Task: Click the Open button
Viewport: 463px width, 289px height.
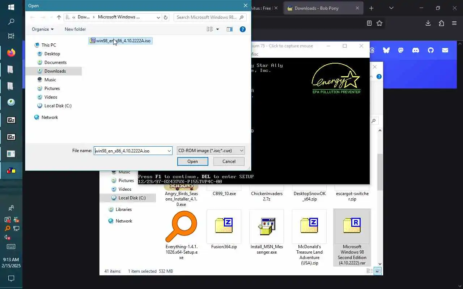Action: tap(192, 161)
